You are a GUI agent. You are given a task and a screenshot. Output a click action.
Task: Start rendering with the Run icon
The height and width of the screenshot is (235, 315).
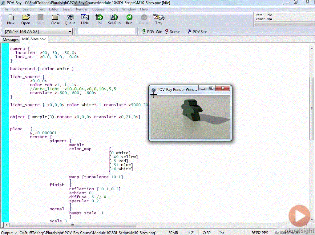pyautogui.click(x=129, y=19)
